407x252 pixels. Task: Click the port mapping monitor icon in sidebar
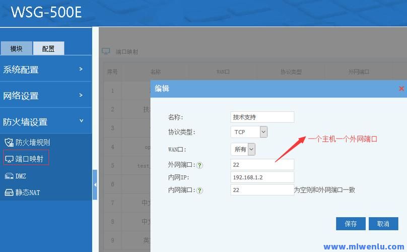9,159
